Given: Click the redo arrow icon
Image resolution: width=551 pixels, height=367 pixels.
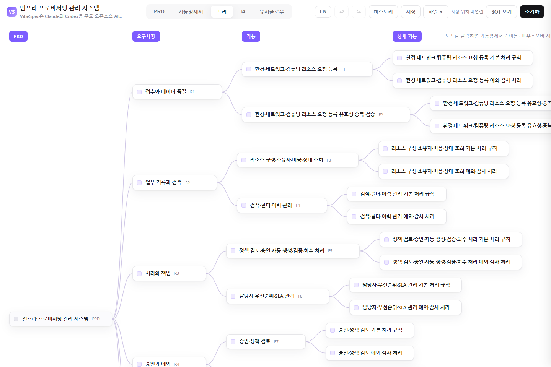Looking at the screenshot, I should pyautogui.click(x=359, y=12).
